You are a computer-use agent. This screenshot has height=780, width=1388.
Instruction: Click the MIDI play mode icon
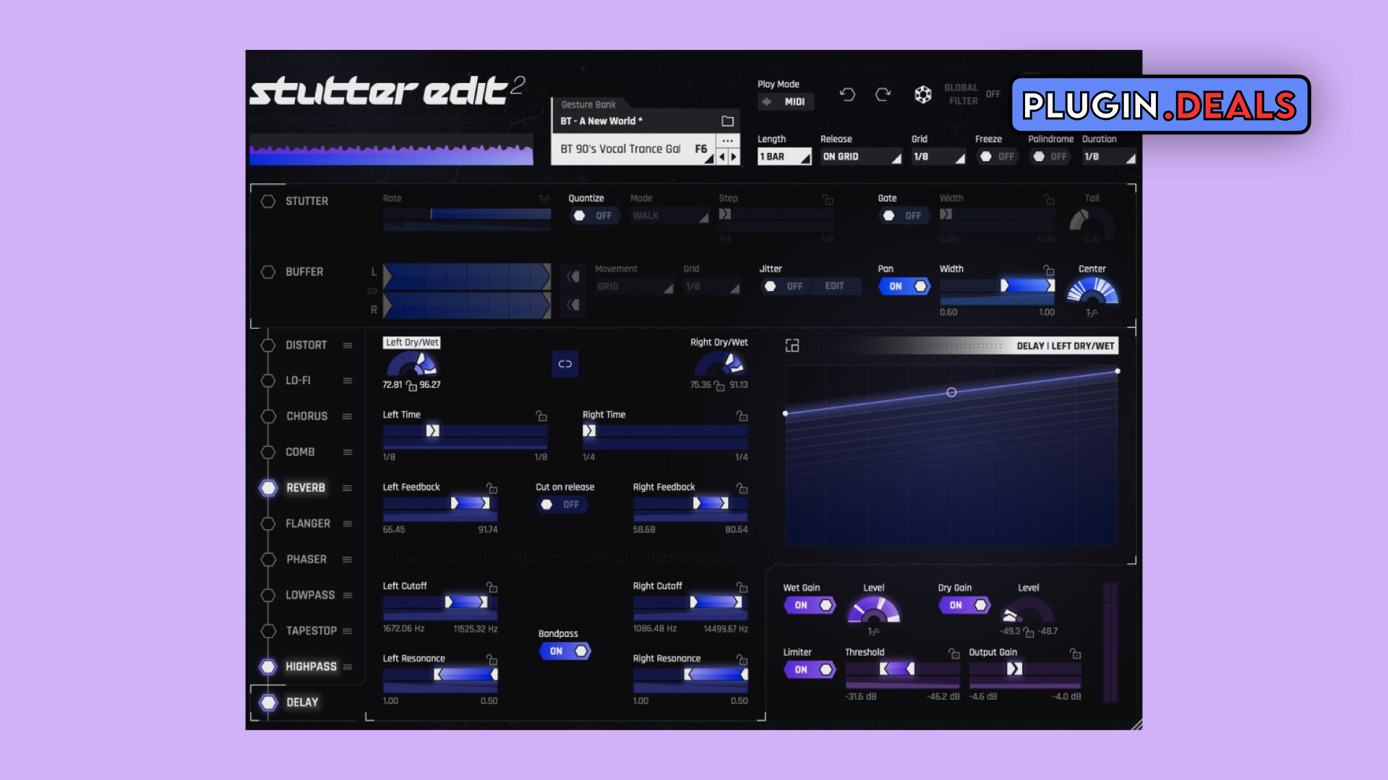pos(768,102)
